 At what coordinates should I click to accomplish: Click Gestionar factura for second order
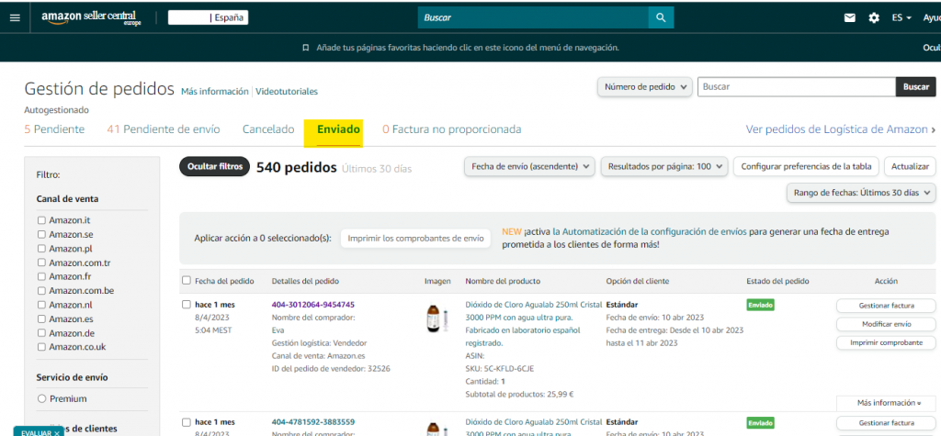[886, 423]
